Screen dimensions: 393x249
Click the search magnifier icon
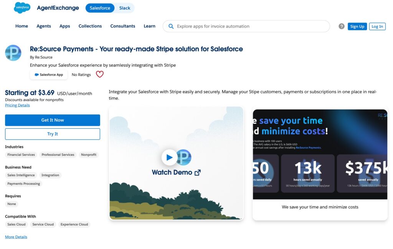[x=171, y=26]
